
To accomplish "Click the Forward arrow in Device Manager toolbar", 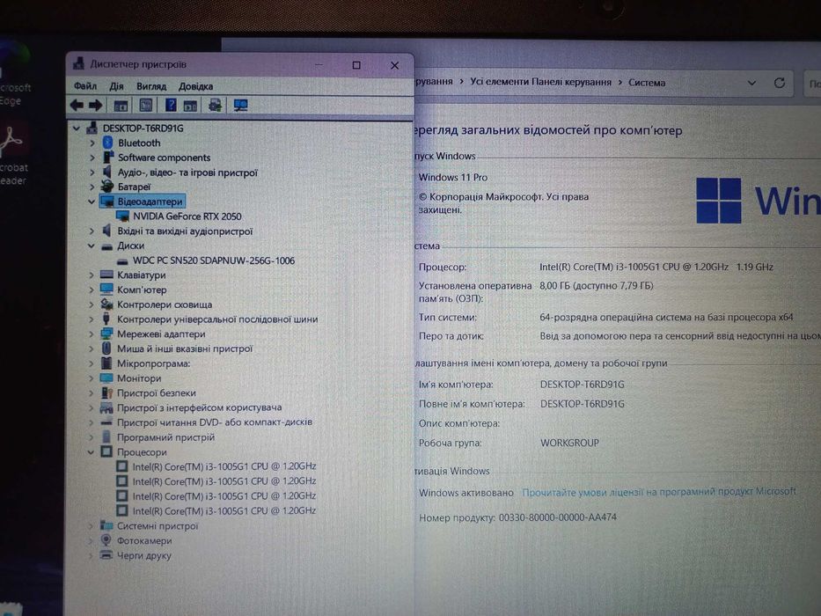I will tap(95, 106).
